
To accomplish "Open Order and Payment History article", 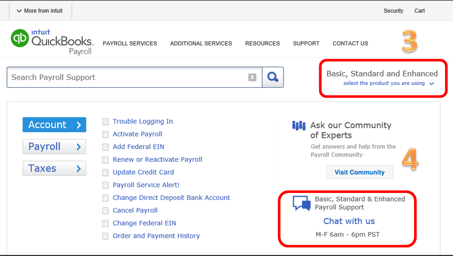I will 157,236.
